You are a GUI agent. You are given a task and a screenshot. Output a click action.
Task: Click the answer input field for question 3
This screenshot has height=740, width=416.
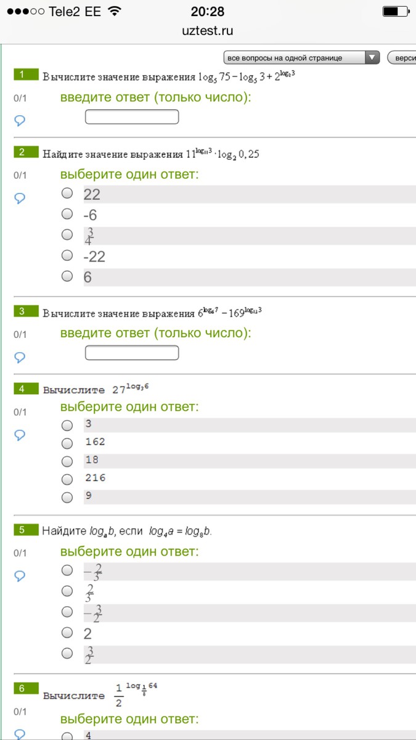tap(132, 353)
